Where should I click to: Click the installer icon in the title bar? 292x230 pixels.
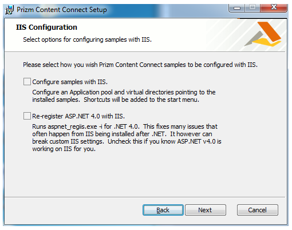tap(9, 10)
